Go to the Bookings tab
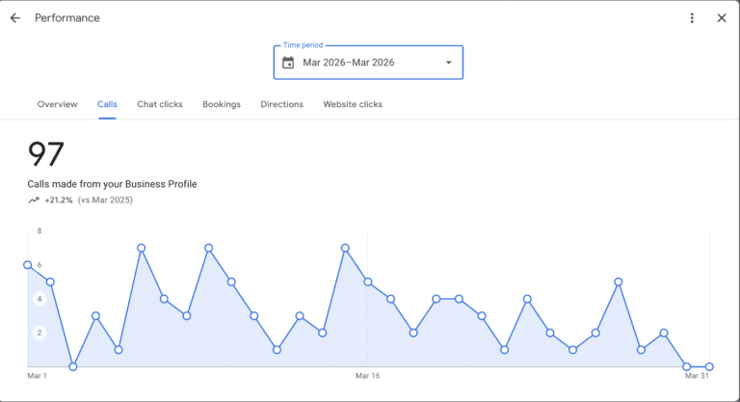This screenshot has width=740, height=402. tap(222, 104)
